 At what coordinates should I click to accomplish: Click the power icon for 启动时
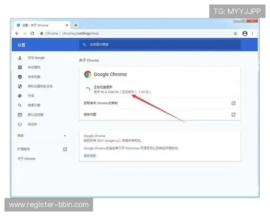tap(20, 124)
